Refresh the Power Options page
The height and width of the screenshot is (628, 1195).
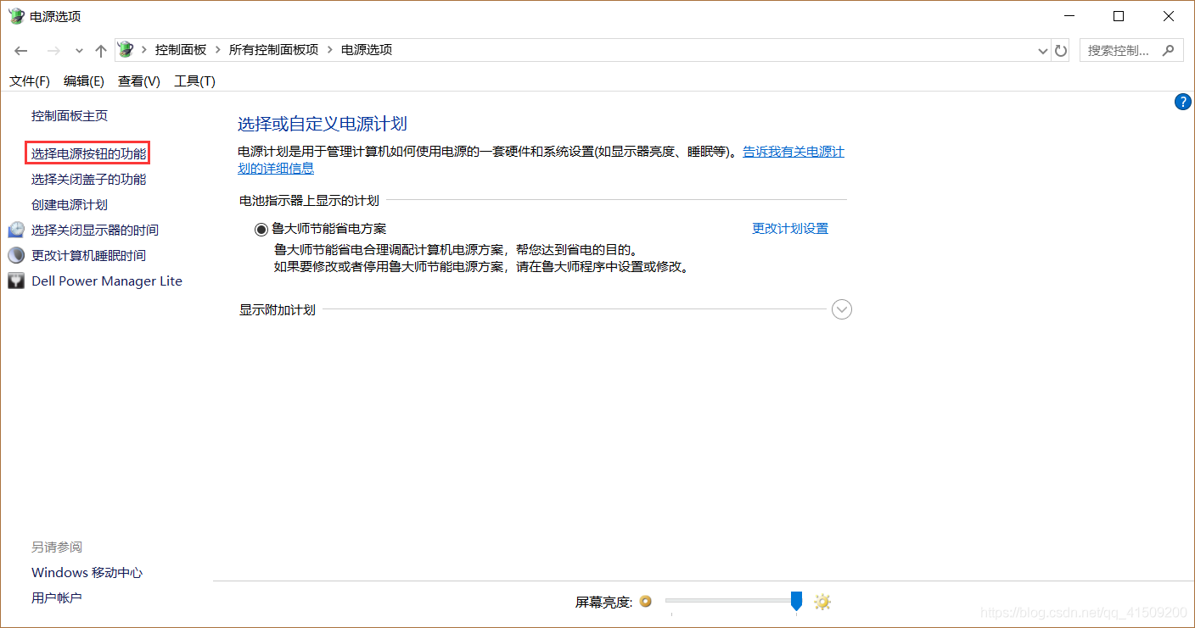coord(1061,51)
